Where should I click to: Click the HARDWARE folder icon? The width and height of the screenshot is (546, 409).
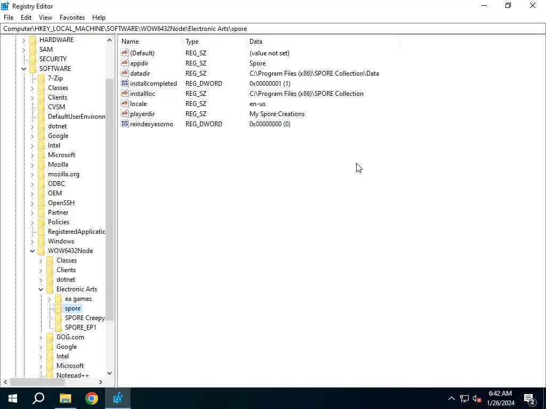pos(33,39)
